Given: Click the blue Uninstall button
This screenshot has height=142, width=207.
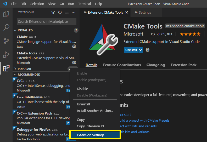Looking at the screenshot, I should [131, 50].
